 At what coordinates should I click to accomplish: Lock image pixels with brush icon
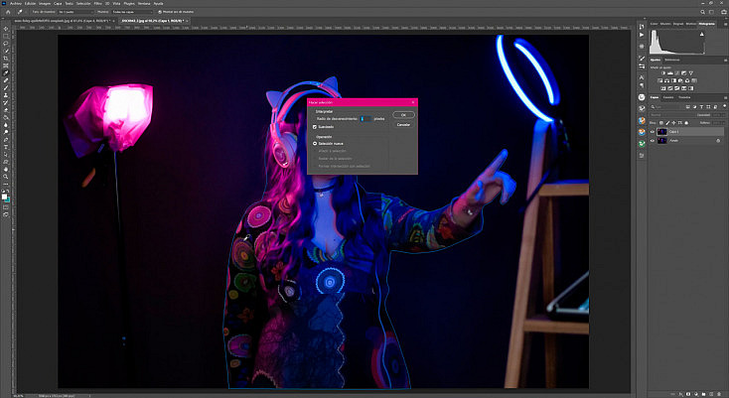pyautogui.click(x=667, y=123)
